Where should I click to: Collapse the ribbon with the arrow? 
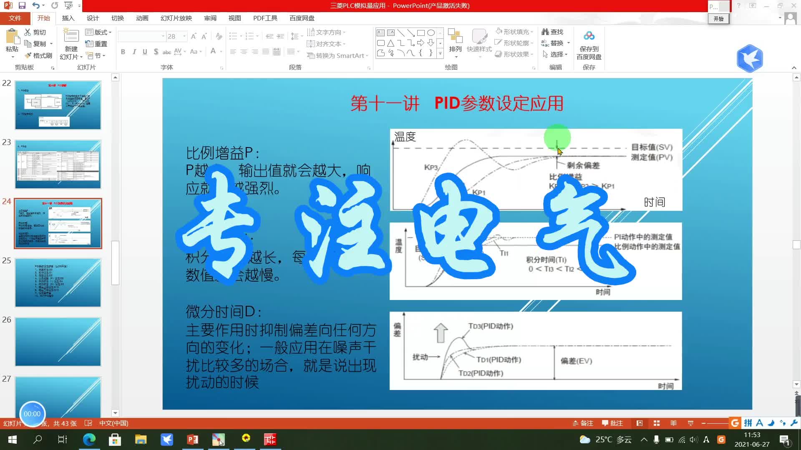pyautogui.click(x=794, y=67)
